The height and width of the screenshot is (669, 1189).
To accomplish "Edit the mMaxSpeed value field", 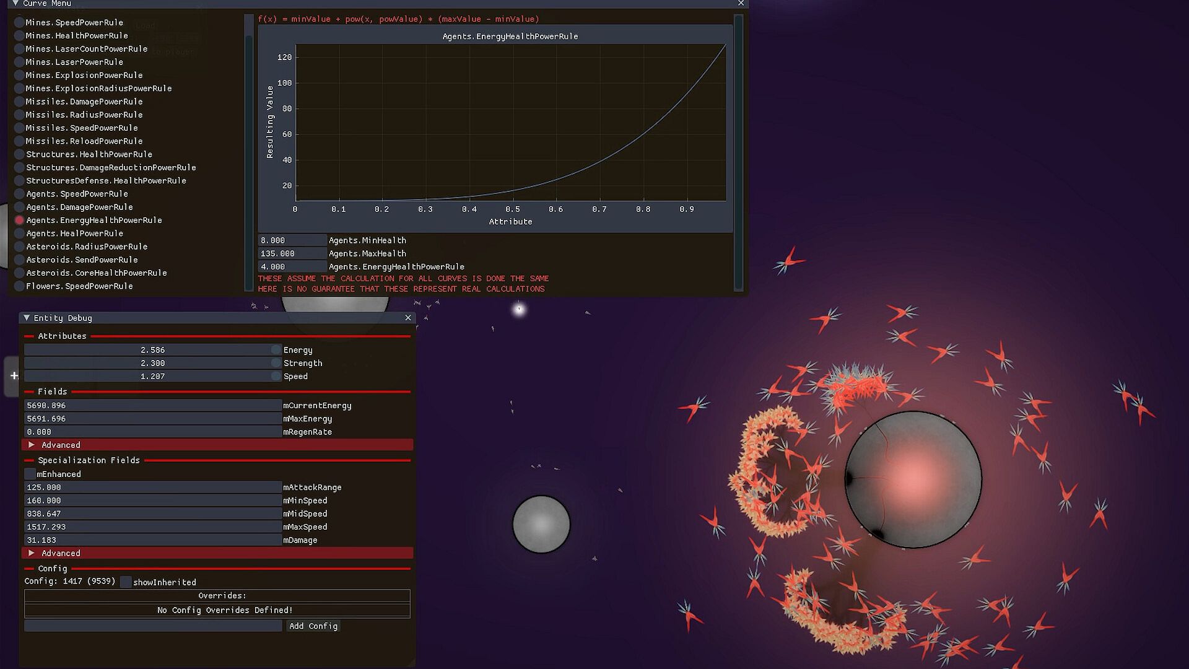I will click(153, 527).
